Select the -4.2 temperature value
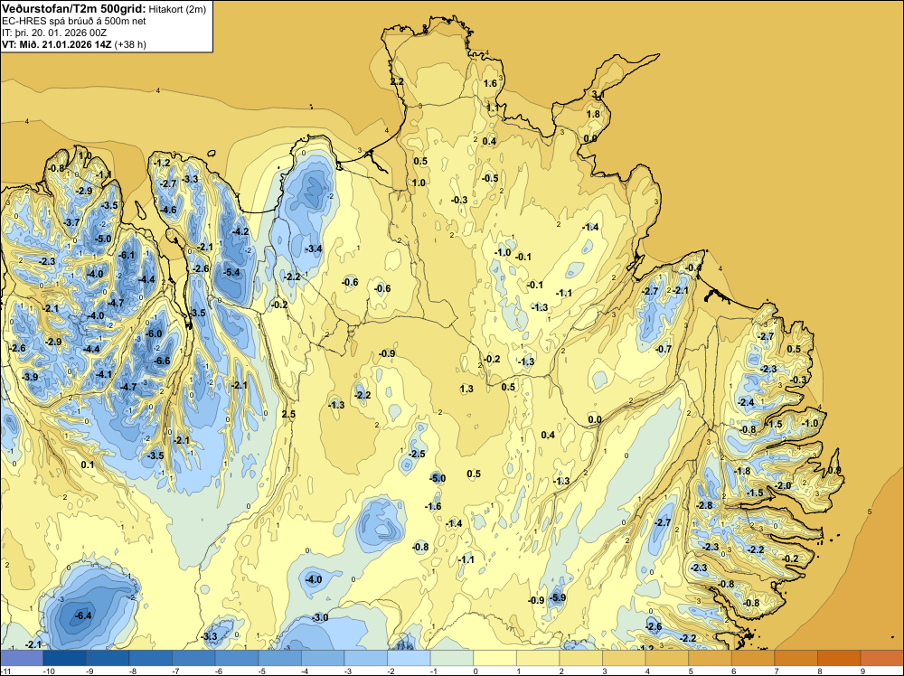 [240, 231]
